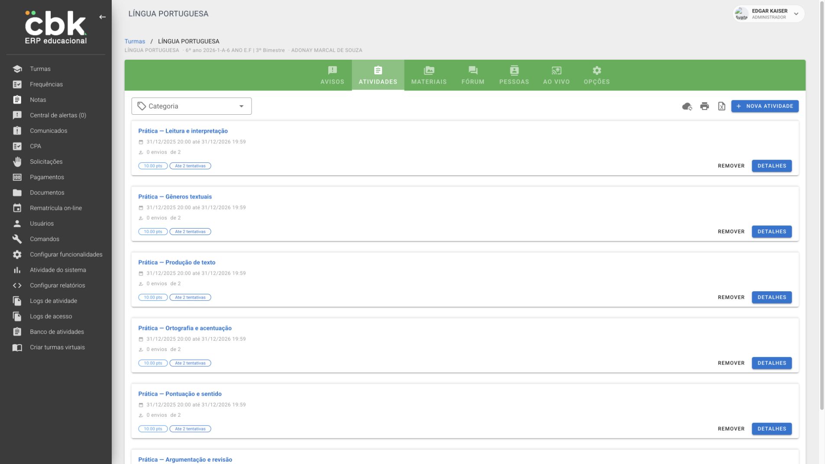The width and height of the screenshot is (825, 464).
Task: Open Comunicados in sidebar menu
Action: 49,131
